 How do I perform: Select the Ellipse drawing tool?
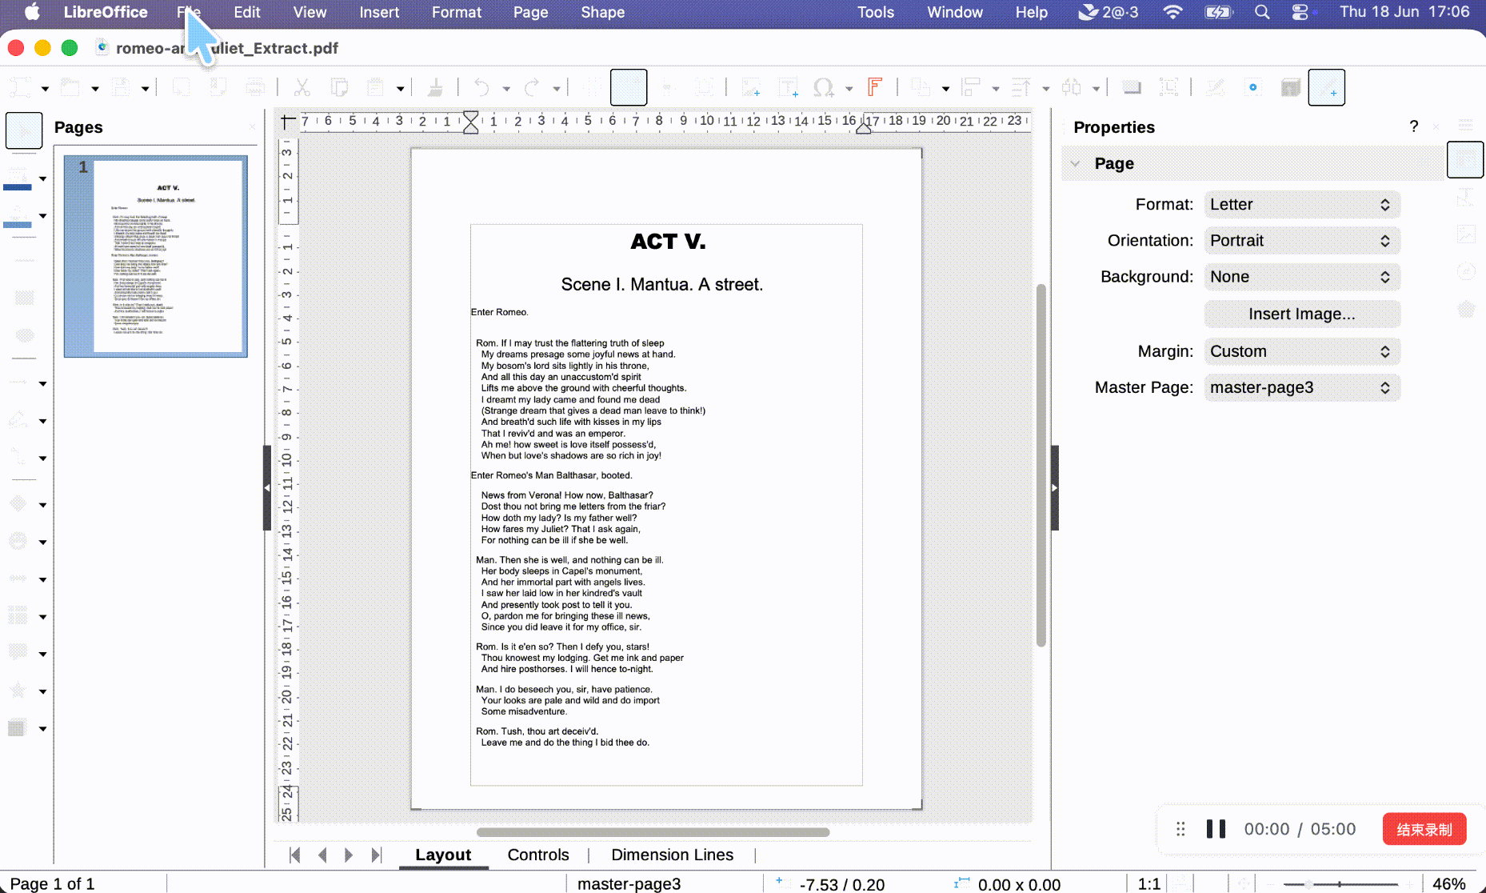coord(25,335)
